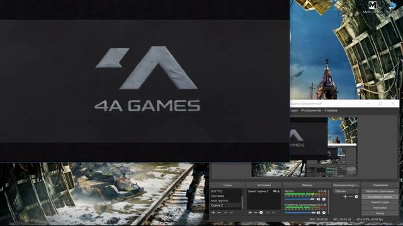Move selected scene down

point(231,213)
